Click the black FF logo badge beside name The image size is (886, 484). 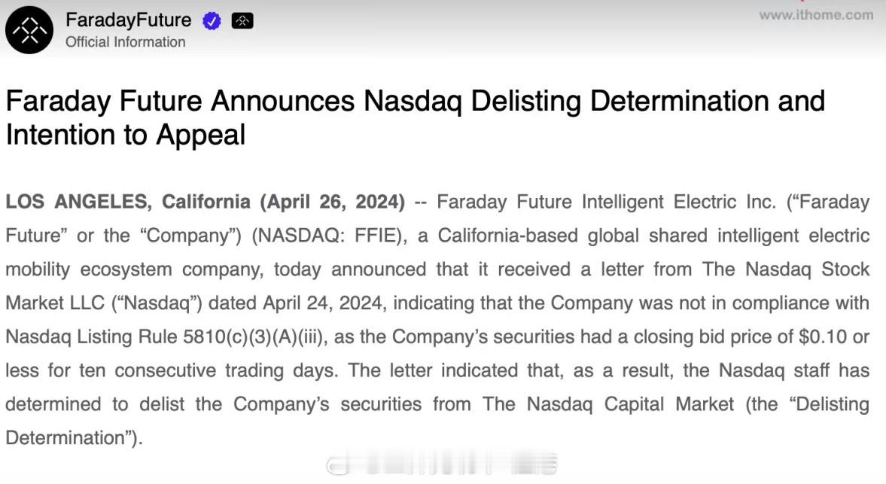point(242,22)
